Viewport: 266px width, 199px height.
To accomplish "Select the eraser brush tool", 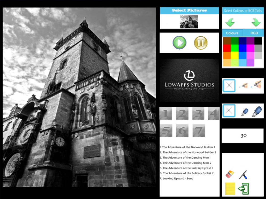I will [x=230, y=174].
